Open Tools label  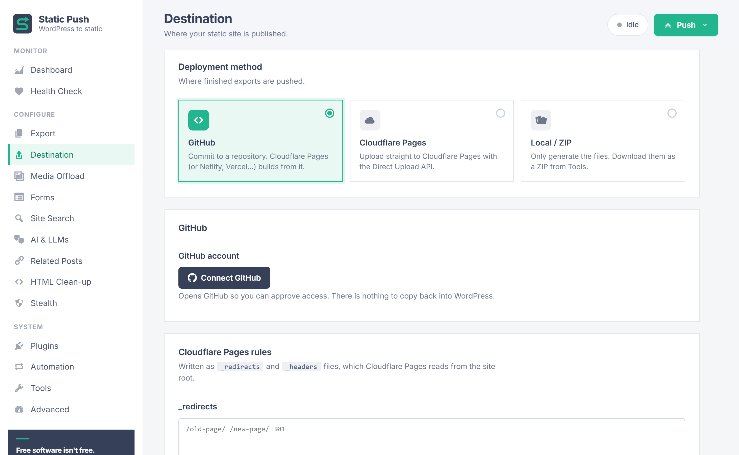click(x=41, y=388)
